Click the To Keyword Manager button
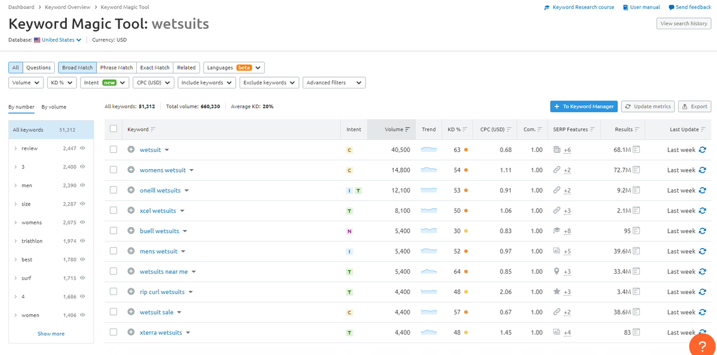The image size is (717, 355). 583,106
